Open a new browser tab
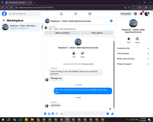The width and height of the screenshot is (153, 122). coord(35,2)
